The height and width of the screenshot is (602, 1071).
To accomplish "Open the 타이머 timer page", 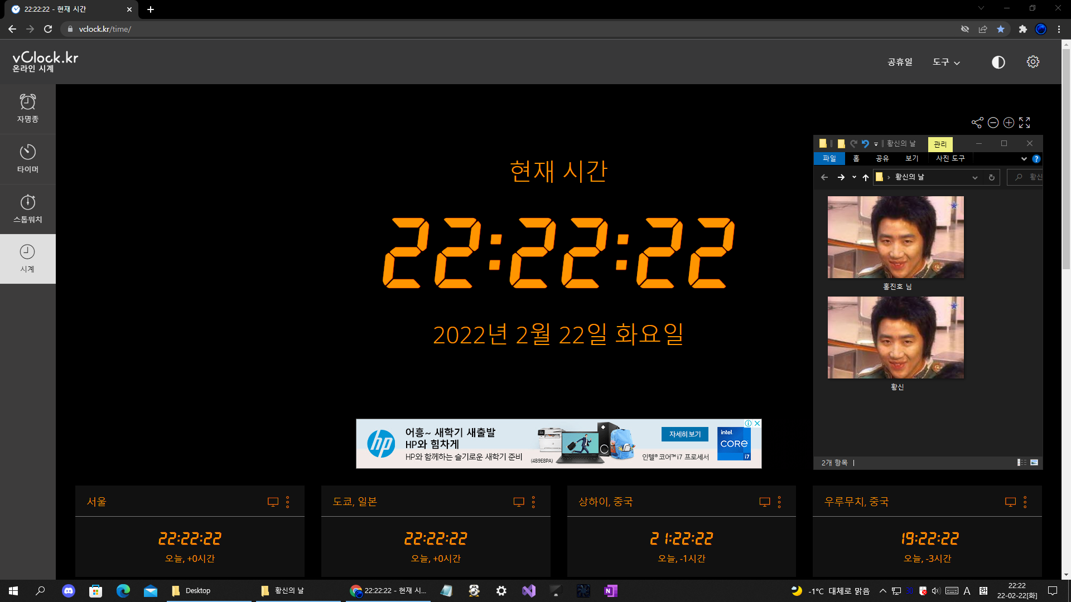I will pyautogui.click(x=27, y=159).
